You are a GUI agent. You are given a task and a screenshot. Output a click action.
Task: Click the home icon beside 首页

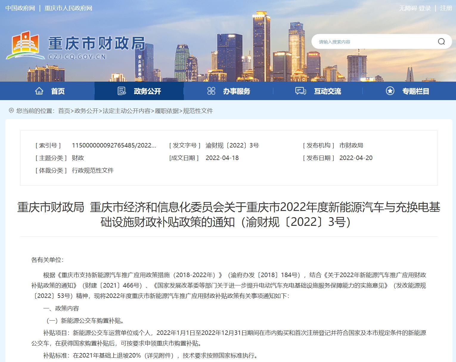39,91
